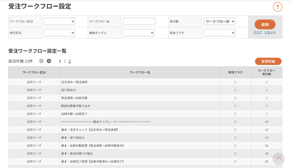Click 有効フラグ circle for 送り状出力 row

(235, 90)
